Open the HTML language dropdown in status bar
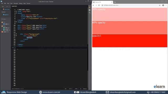 pos(77,89)
